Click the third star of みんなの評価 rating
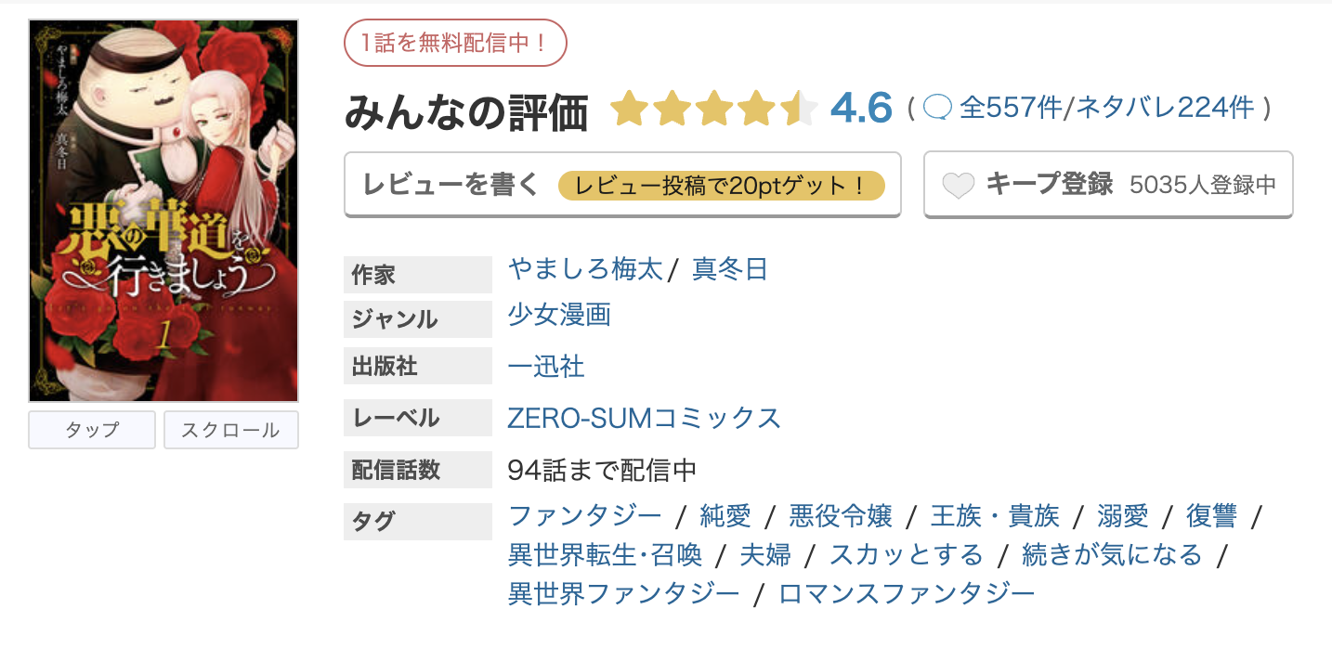This screenshot has height=648, width=1332. 713,108
